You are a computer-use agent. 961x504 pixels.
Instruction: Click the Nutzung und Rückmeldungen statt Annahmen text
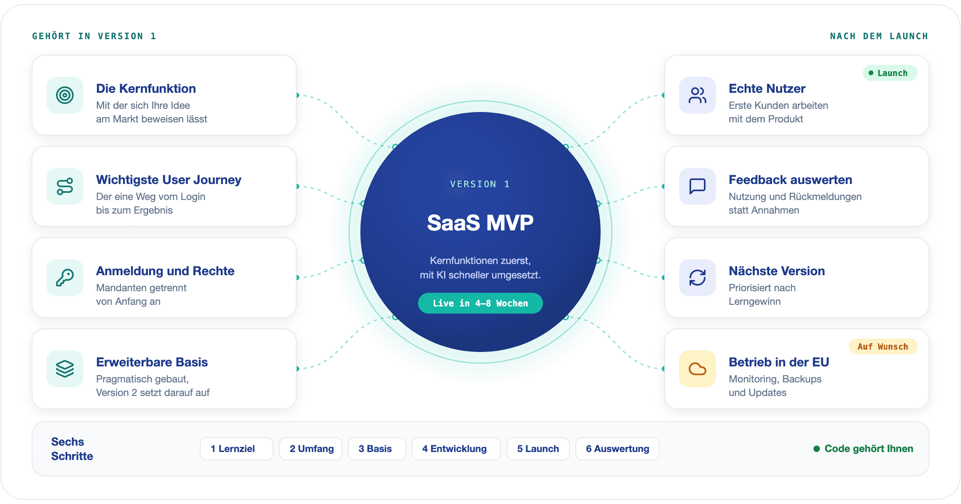point(795,203)
